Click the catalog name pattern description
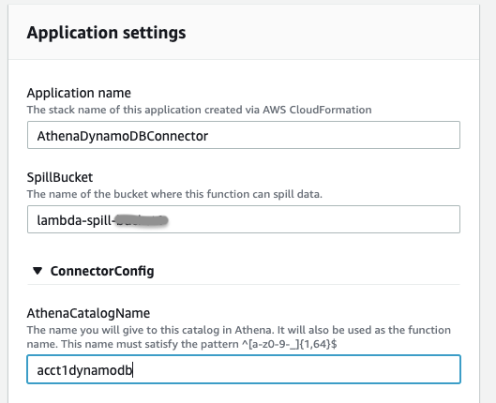The height and width of the screenshot is (403, 496). [x=239, y=337]
